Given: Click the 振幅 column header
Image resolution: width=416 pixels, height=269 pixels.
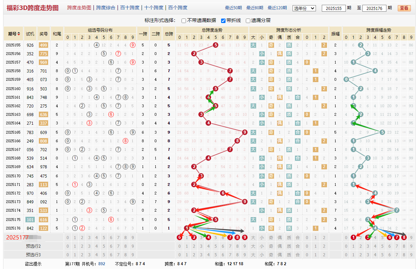Looking at the screenshot, I should pos(335,34).
